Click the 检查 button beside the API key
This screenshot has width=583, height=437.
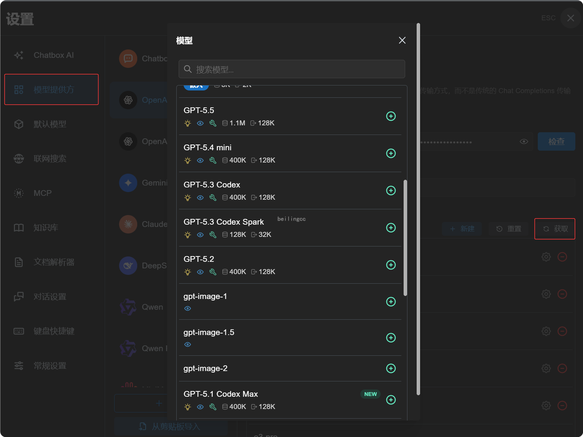(x=556, y=142)
